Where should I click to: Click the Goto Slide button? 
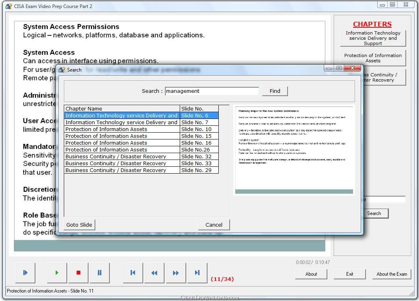79,225
